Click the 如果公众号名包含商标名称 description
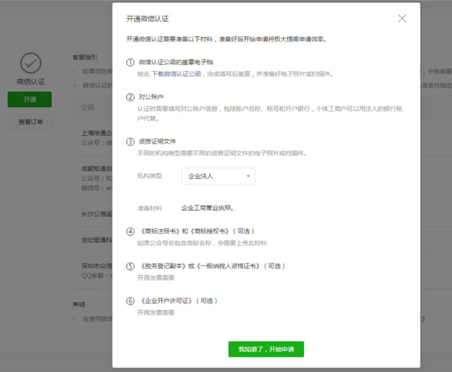 tap(202, 243)
